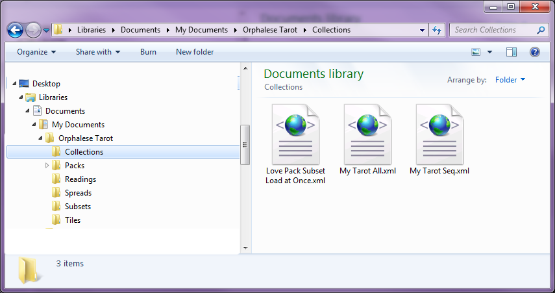Select Libraries in the navigation tree
Screen dimensions: 555x293
[53, 97]
